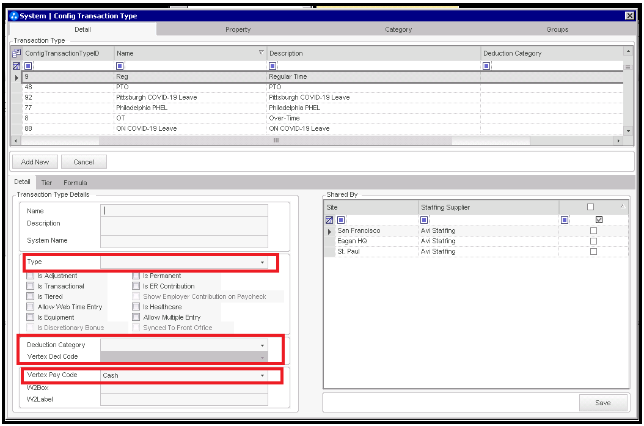
Task: Open the Vertex Pay Code dropdown
Action: click(263, 375)
